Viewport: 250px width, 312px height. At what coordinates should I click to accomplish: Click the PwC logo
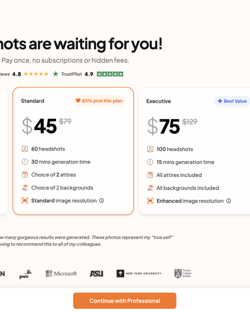25,274
